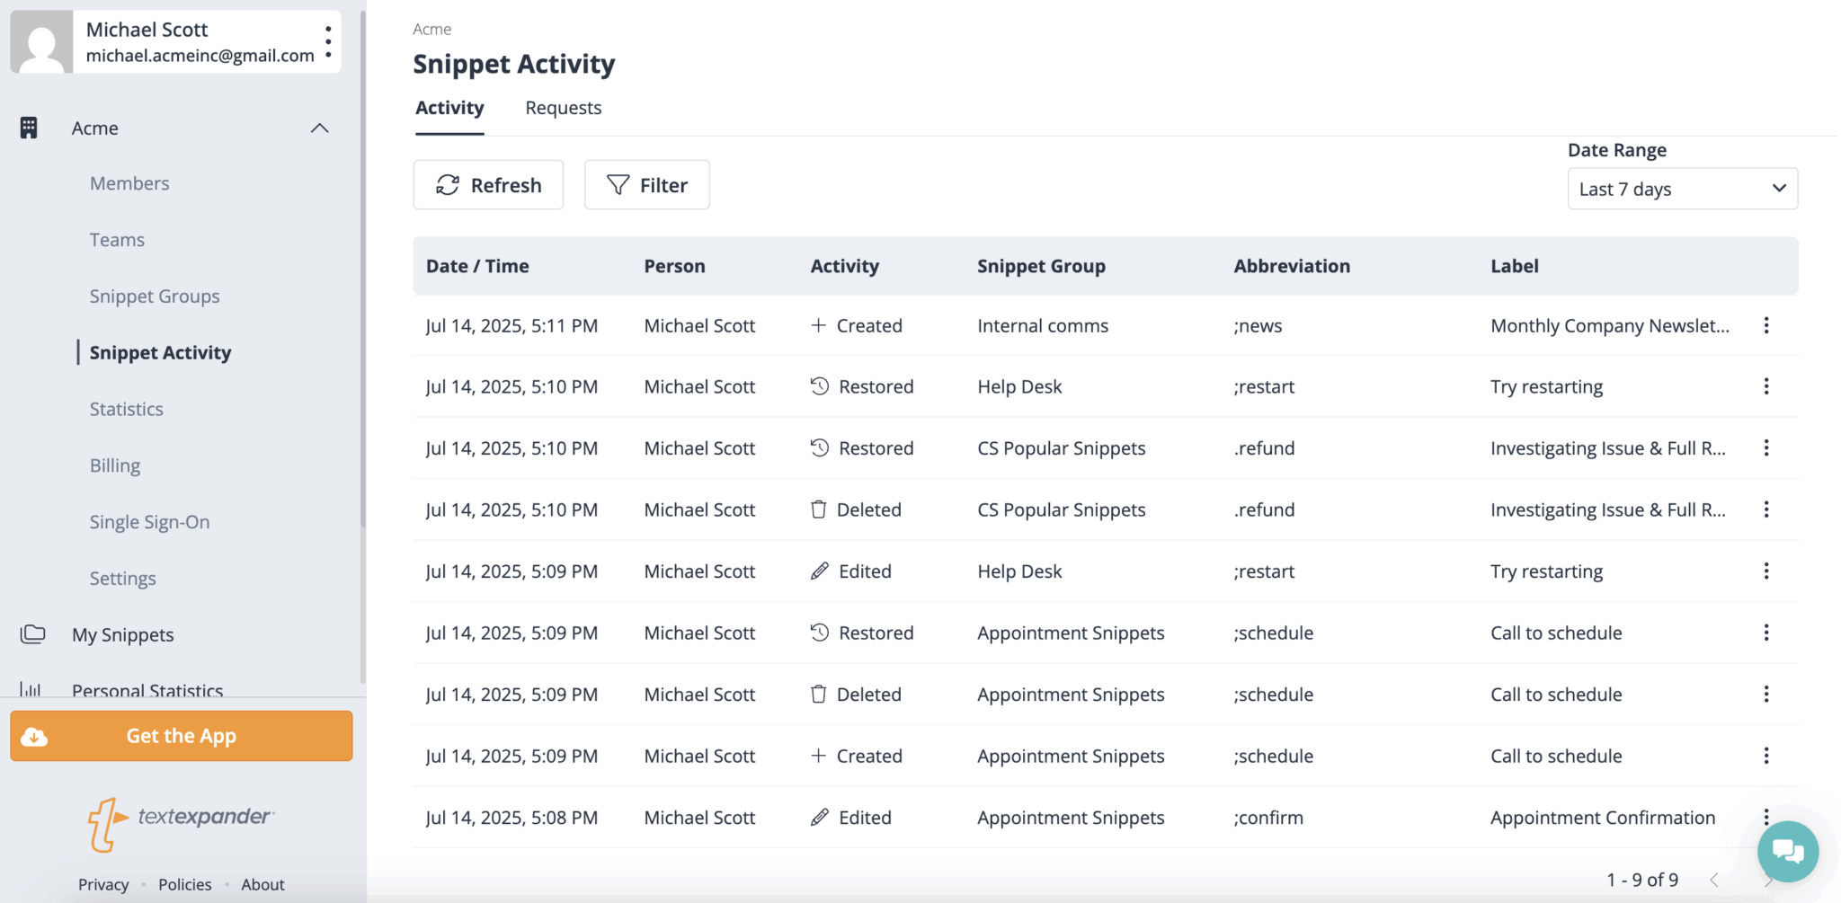
Task: Select the Activity tab
Action: coord(449,108)
